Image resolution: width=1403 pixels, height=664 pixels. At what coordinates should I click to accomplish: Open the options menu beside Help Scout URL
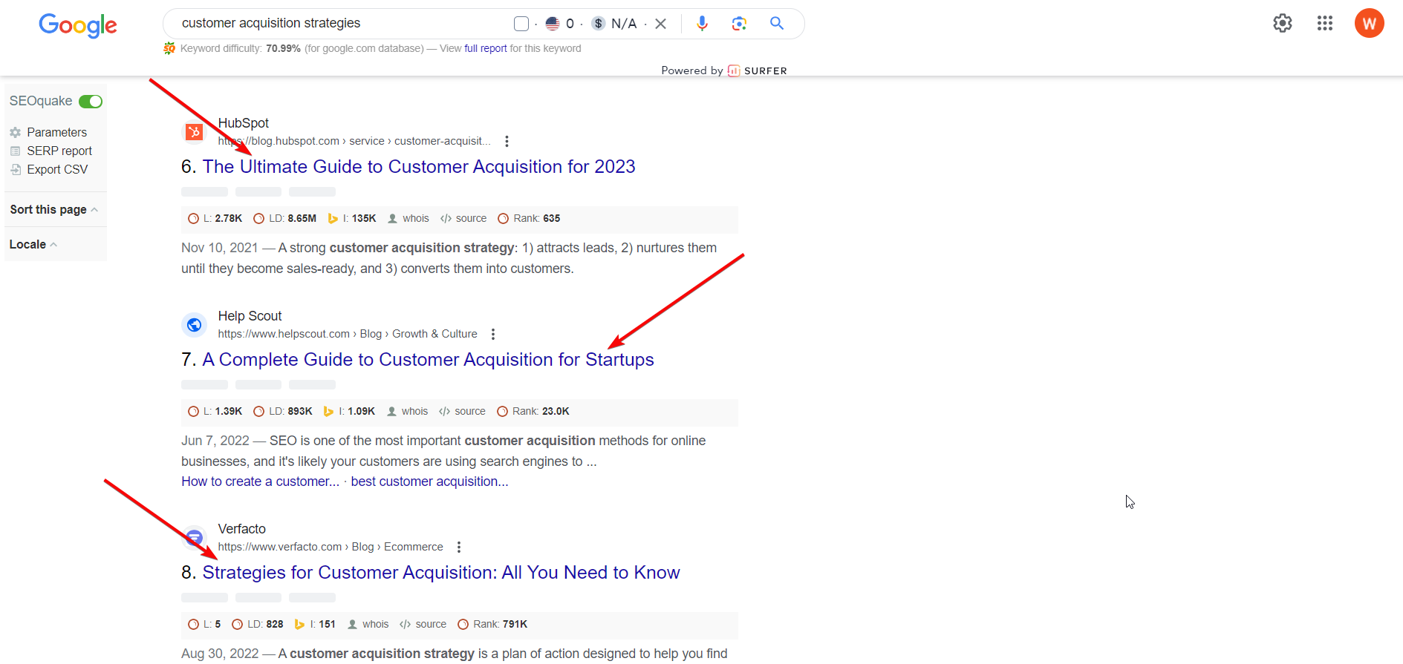pos(493,334)
